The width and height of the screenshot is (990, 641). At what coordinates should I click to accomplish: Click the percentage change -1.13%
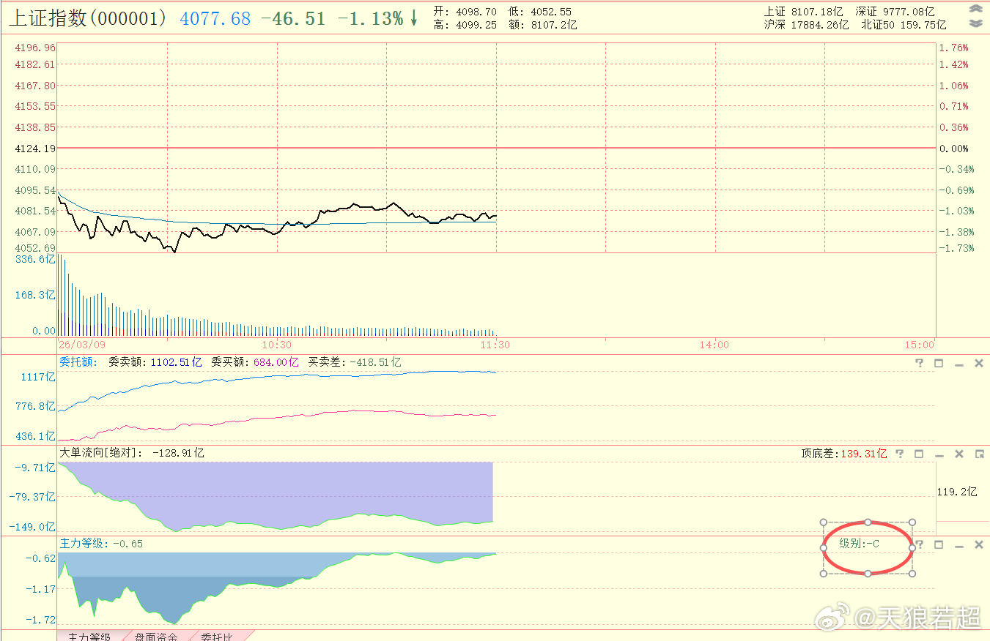[370, 18]
